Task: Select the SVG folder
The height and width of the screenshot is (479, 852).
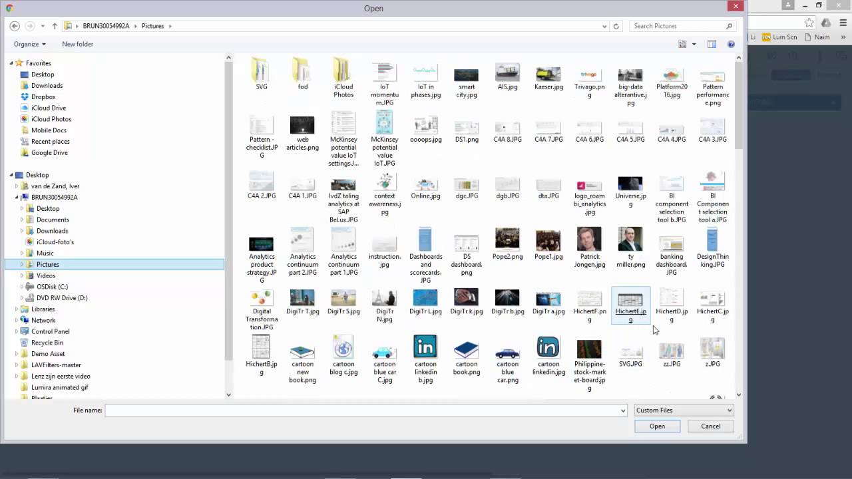Action: pyautogui.click(x=262, y=75)
